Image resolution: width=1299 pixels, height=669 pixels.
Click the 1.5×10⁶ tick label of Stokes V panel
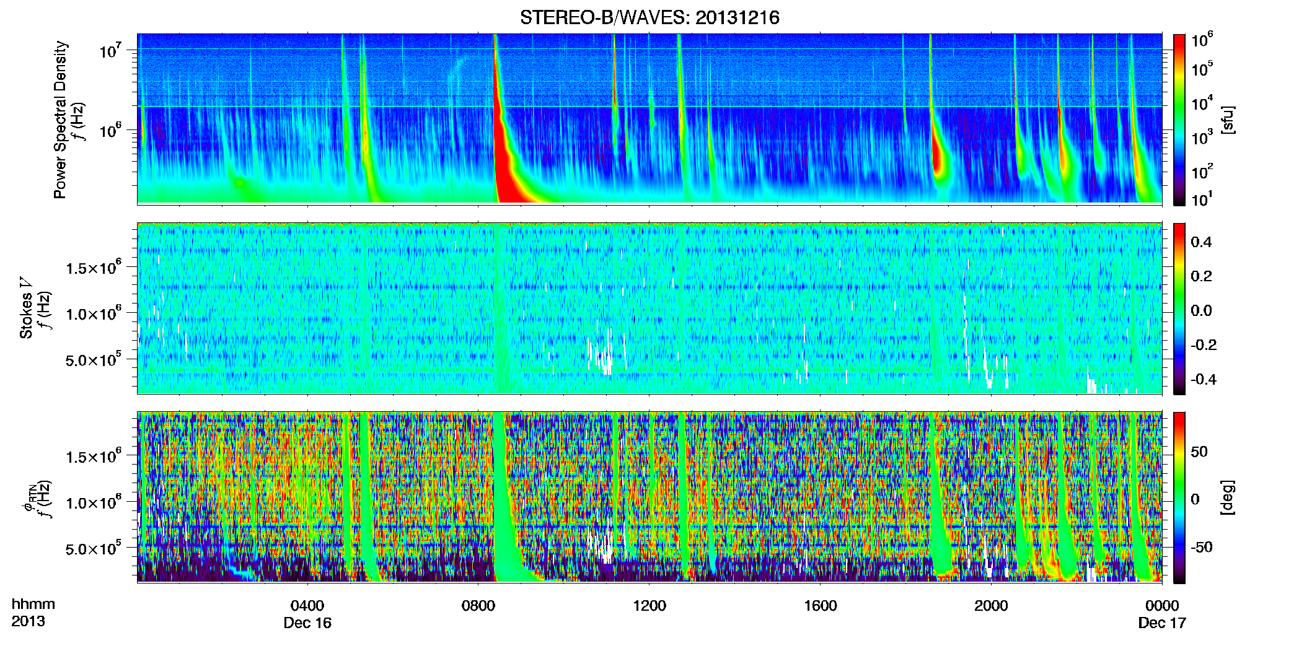[94, 268]
